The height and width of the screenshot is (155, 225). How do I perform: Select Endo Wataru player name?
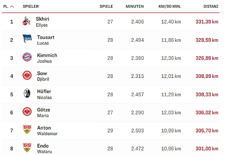[43, 149]
